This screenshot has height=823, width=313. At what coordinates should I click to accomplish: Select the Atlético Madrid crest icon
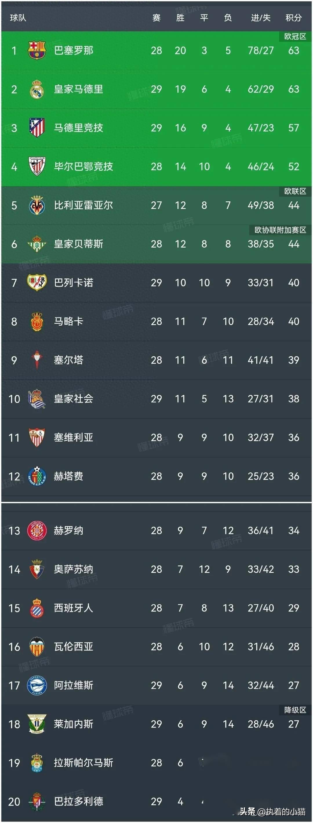click(x=37, y=128)
